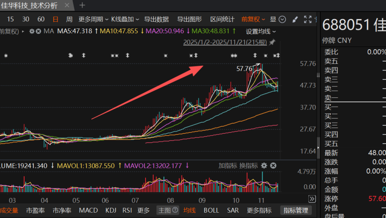Image resolution: width=386 pixels, height=218 pixels.
Task: Select the 日 daily period
Action: tap(55, 19)
